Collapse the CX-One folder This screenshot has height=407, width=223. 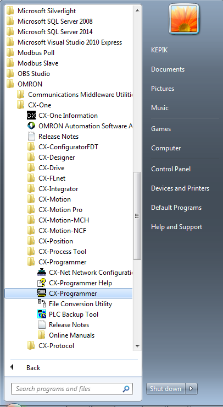(34, 105)
